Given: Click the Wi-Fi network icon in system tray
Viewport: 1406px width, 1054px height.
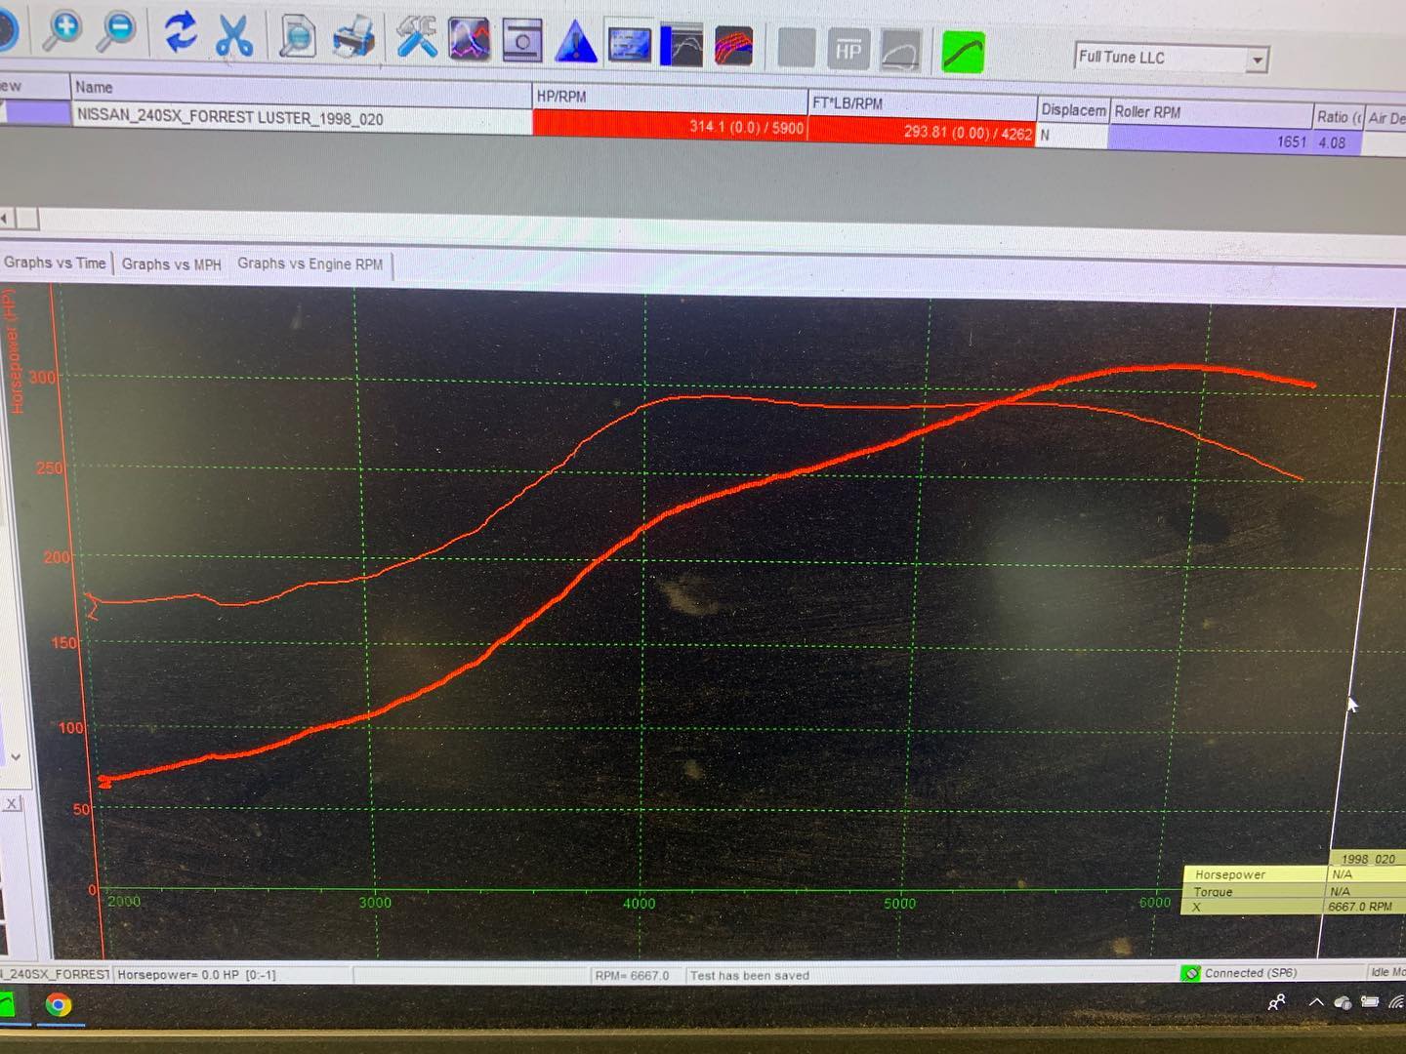Looking at the screenshot, I should point(1396,1001).
